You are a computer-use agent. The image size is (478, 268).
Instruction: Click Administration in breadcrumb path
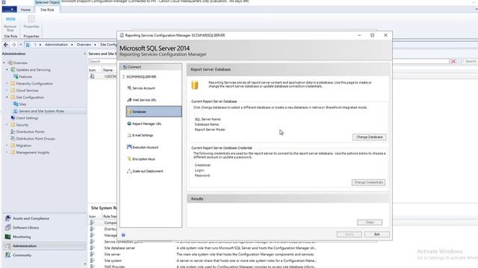coord(56,45)
